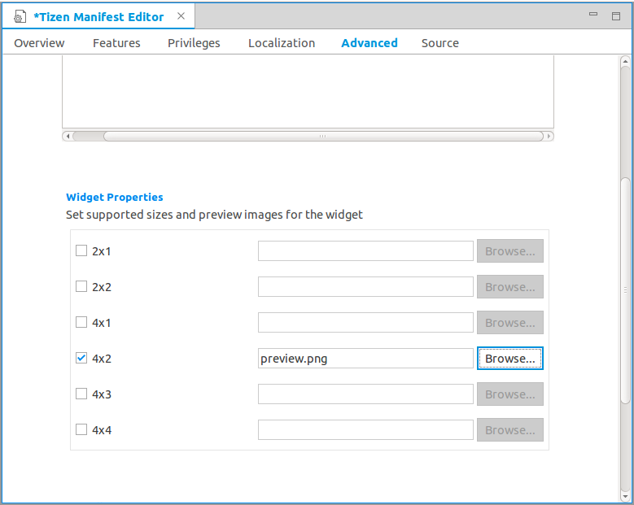Tick the 4x3 widget size checkbox
634x505 pixels.
[81, 394]
